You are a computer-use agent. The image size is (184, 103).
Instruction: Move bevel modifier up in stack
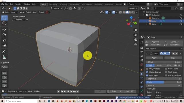pos(173,54)
